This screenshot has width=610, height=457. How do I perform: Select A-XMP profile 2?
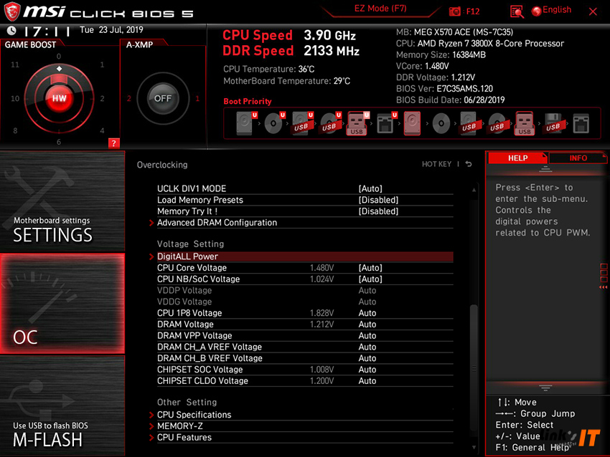(128, 99)
